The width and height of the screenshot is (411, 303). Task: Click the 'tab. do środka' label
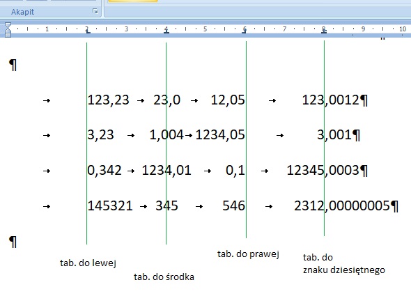164,277
